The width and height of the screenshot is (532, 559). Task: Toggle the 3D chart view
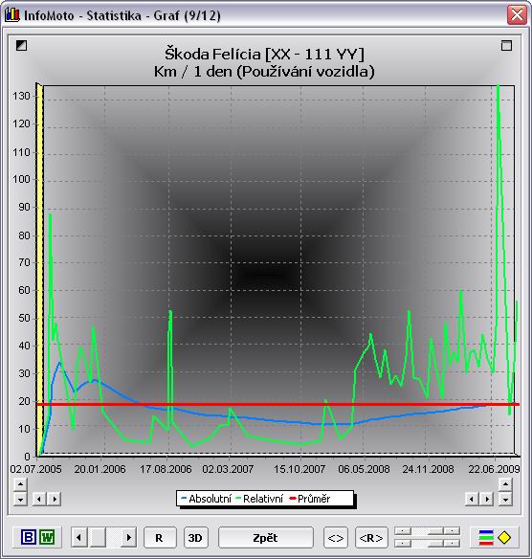(195, 537)
